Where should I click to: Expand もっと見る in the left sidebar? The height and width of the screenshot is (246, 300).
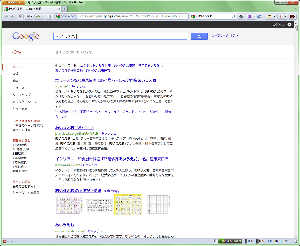20,109
